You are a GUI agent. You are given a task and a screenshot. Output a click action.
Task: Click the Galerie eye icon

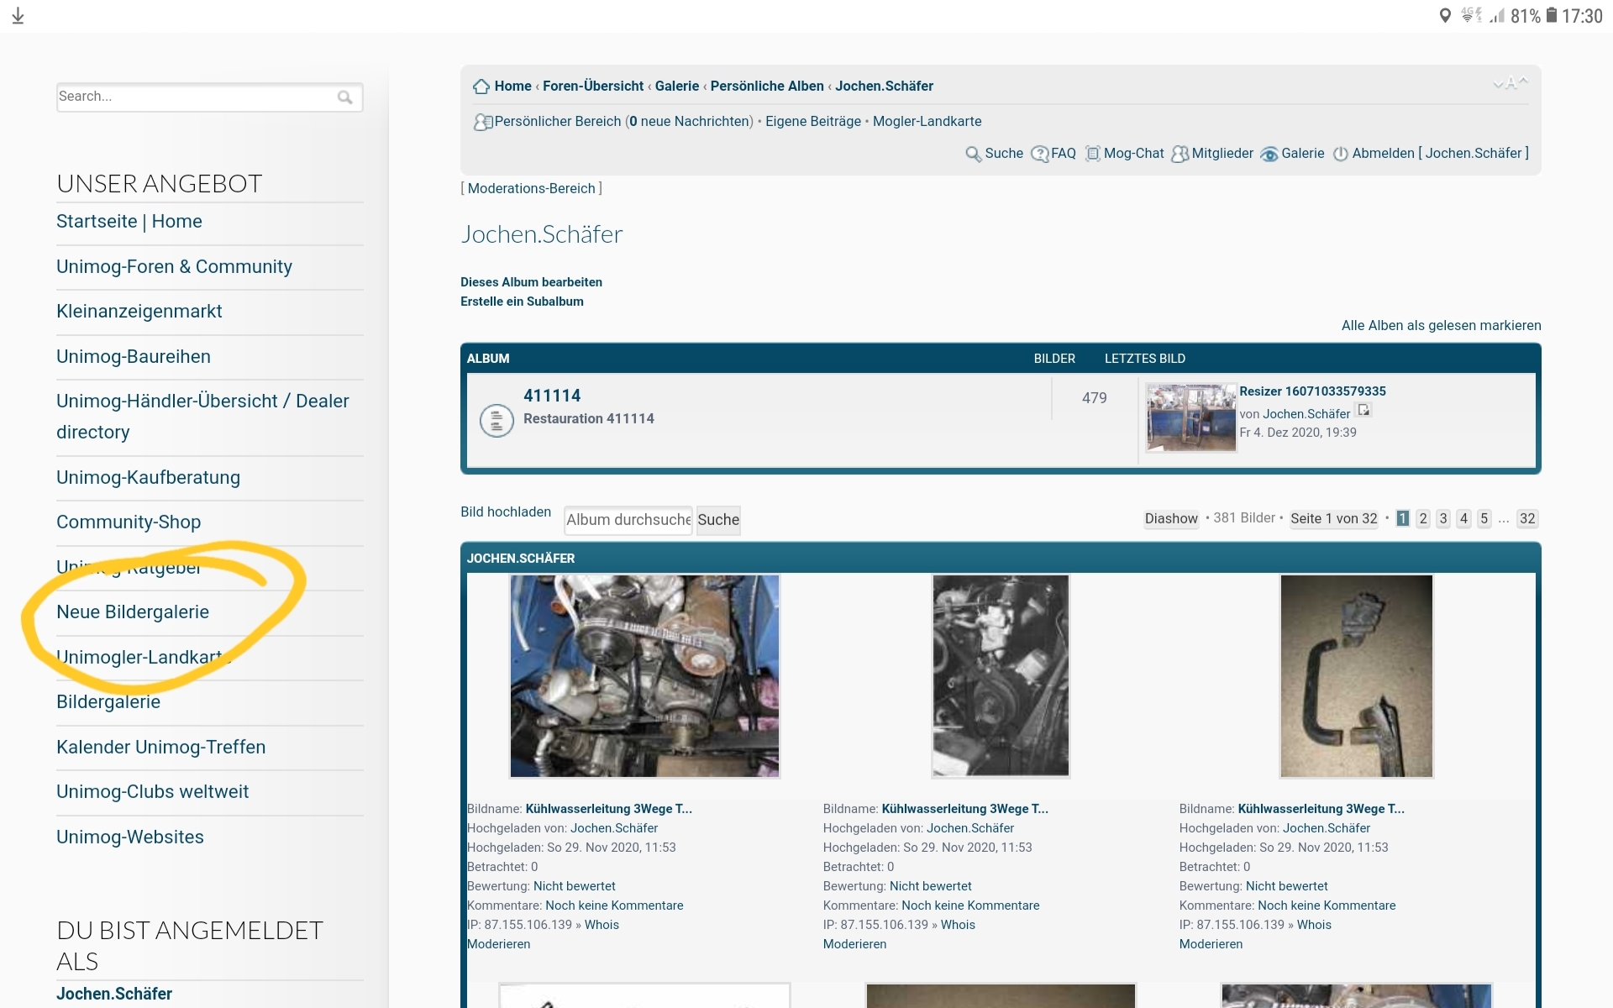pos(1269,154)
